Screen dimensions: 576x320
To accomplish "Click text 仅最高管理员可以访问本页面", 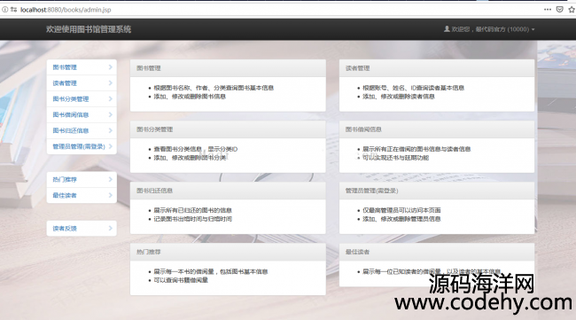I will (x=401, y=210).
